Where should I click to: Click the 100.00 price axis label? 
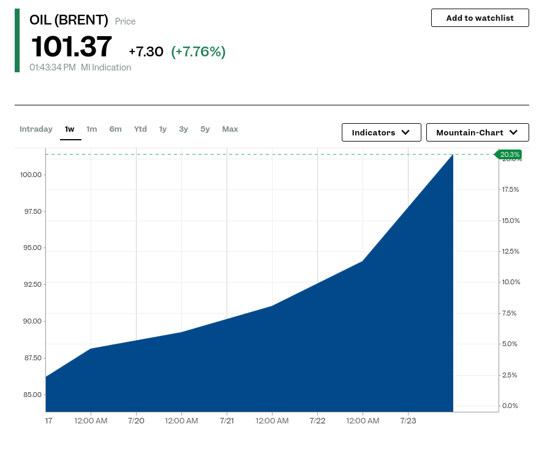[x=31, y=175]
